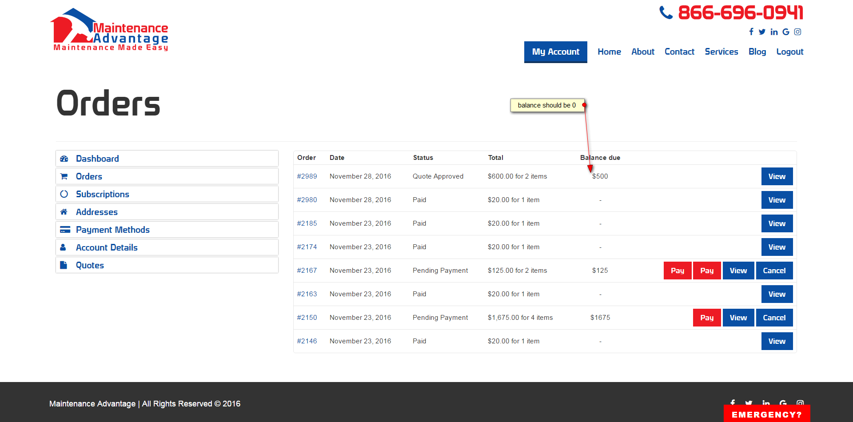
Task: Open Subscriptions from the sidebar
Action: (x=102, y=194)
